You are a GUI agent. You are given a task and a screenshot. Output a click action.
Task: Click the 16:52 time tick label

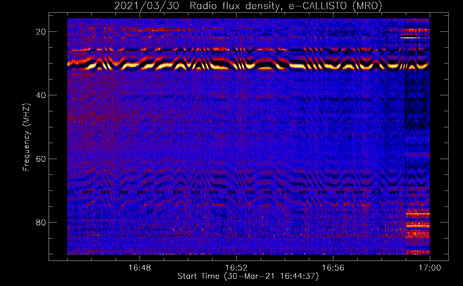pos(236,268)
